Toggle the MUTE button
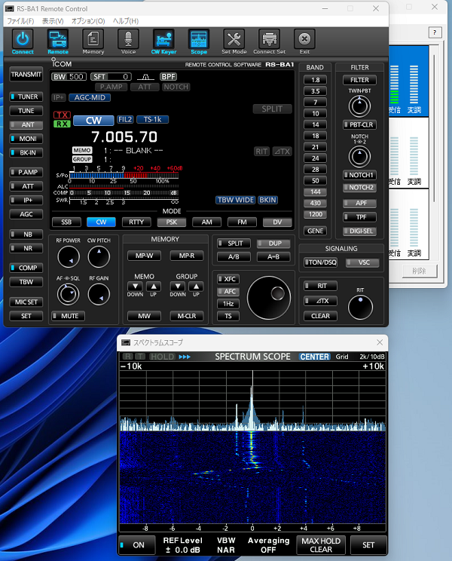 69,316
